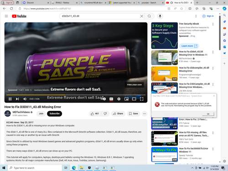Open d3dcompiler_43.dll Missing Error thumbnail
The image size is (228, 171).
click(165, 74)
